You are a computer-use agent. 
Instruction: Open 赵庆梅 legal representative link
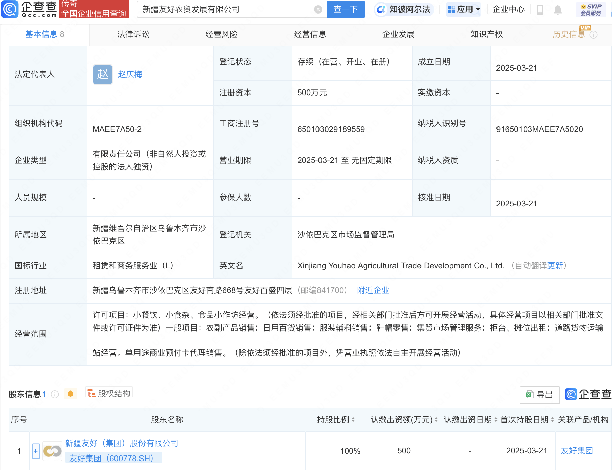tap(130, 74)
